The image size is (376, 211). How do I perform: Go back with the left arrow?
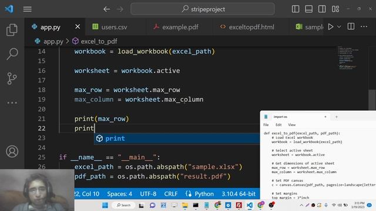[106, 9]
